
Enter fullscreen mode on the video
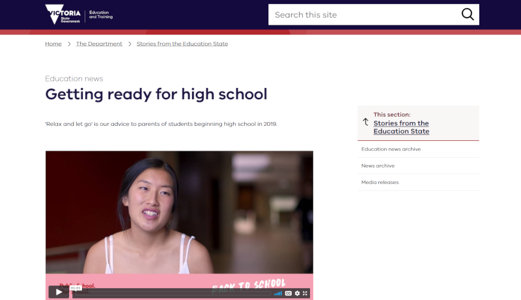pos(305,293)
